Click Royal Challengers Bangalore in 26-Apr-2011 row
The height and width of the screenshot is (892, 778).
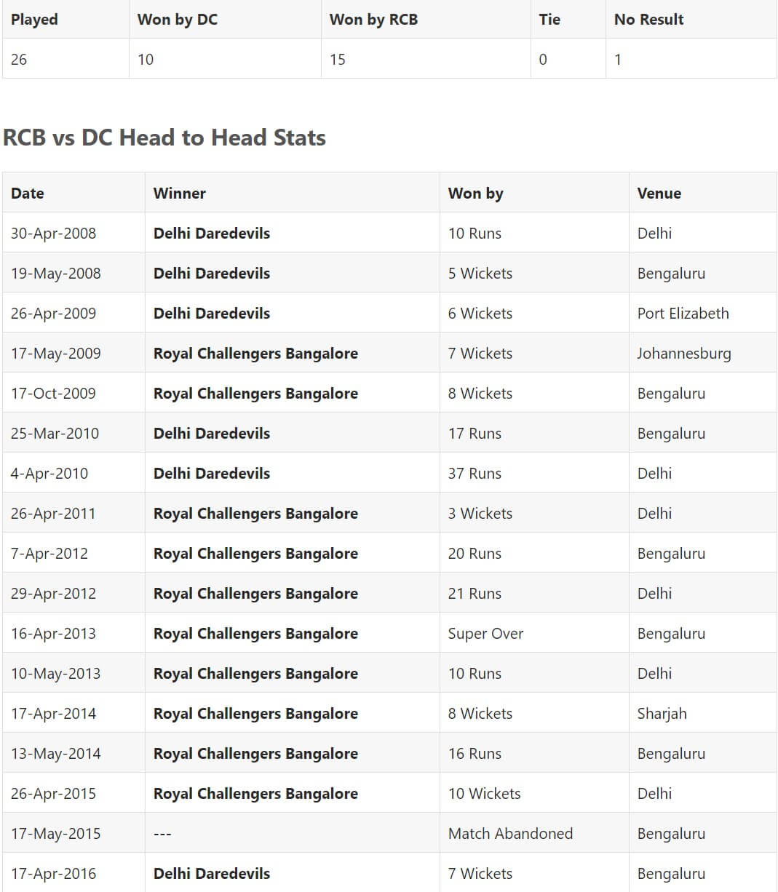tap(255, 514)
